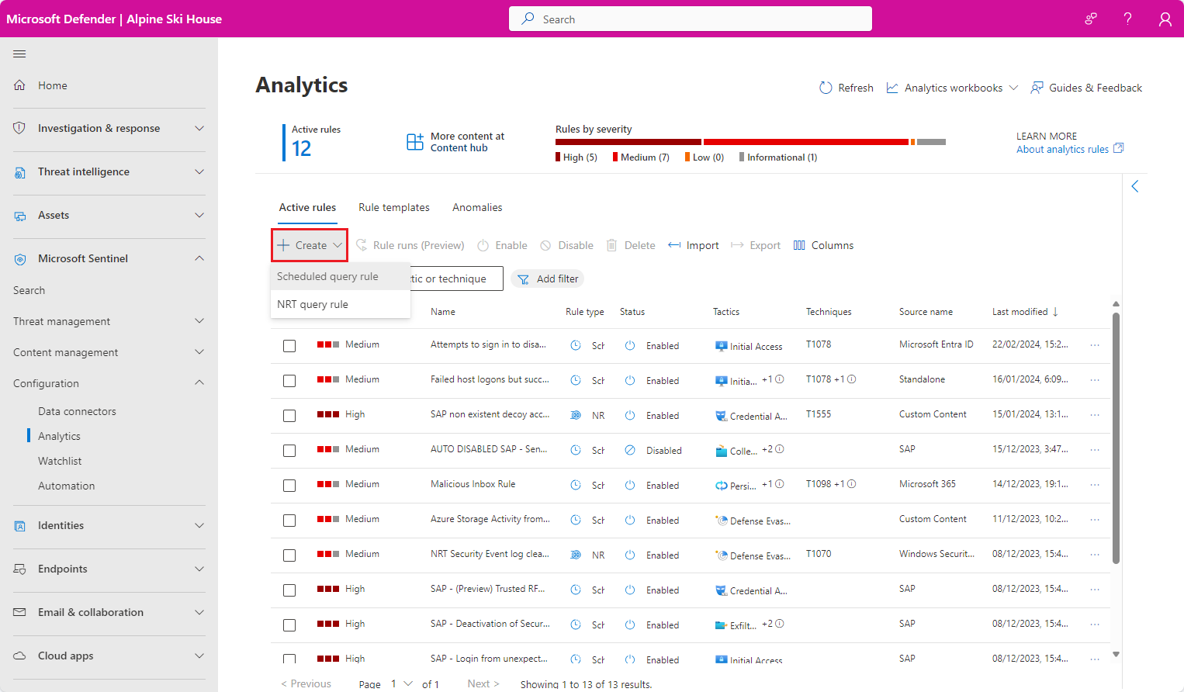
Task: Click the Refresh icon
Action: 826,88
